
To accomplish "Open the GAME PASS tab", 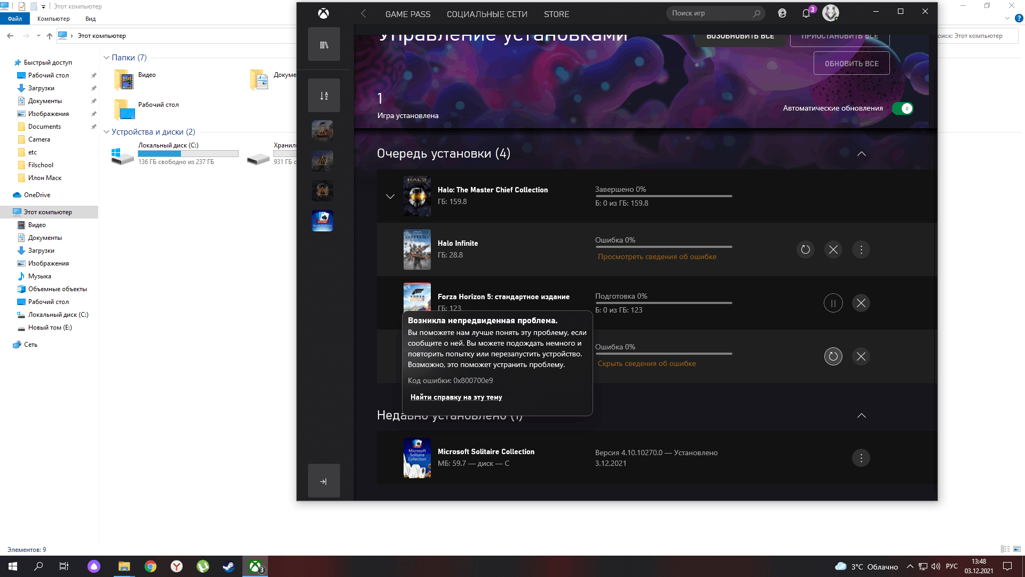I will [x=408, y=14].
